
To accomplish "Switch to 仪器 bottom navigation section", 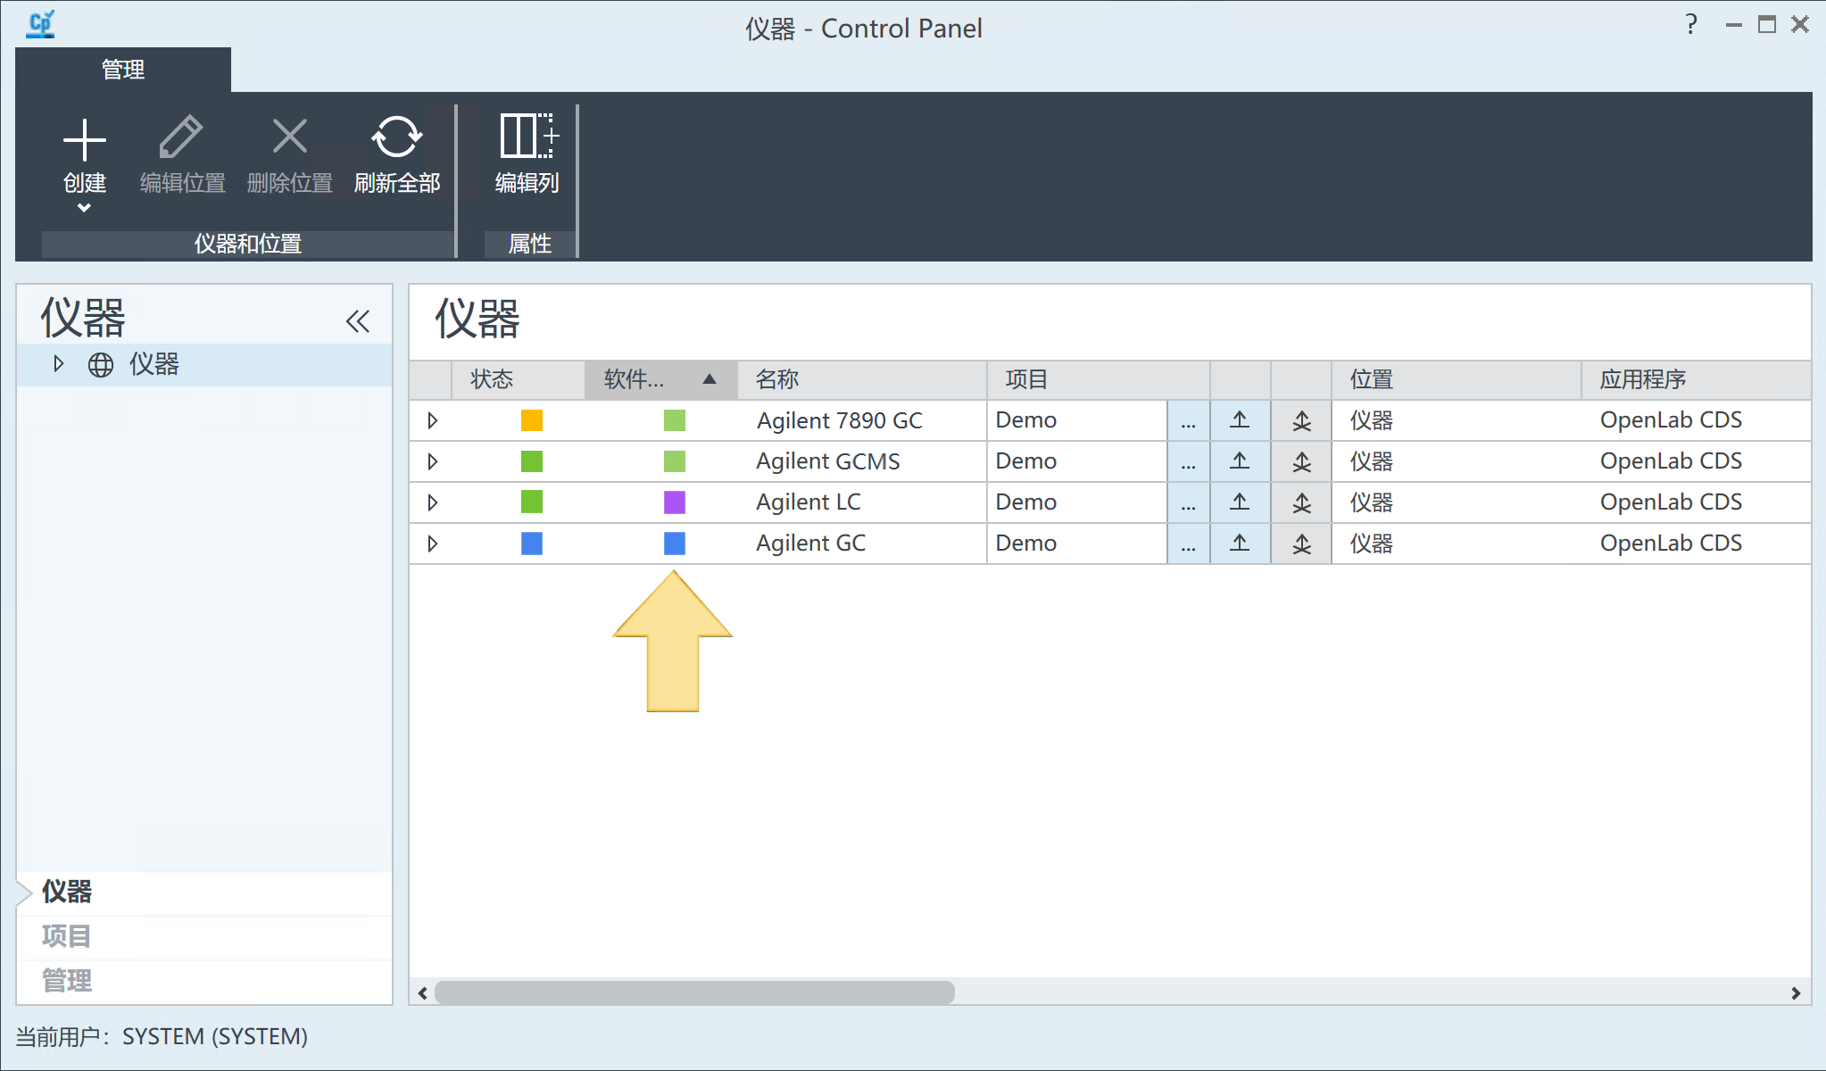I will pyautogui.click(x=204, y=892).
